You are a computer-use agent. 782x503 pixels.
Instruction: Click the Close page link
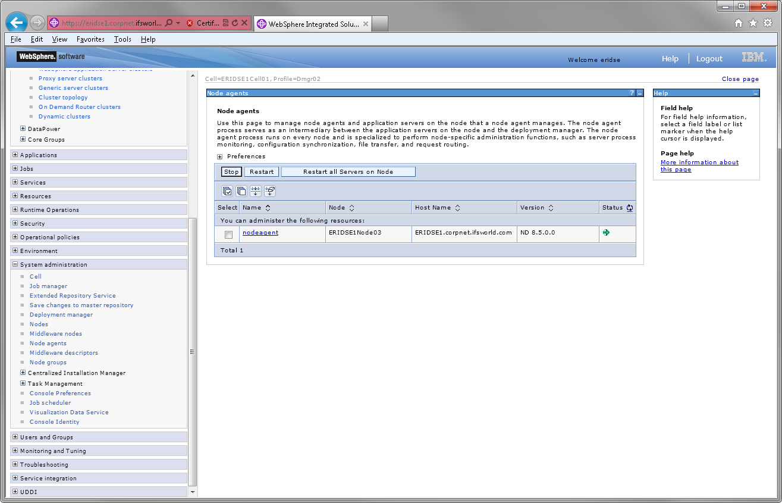pyautogui.click(x=740, y=79)
